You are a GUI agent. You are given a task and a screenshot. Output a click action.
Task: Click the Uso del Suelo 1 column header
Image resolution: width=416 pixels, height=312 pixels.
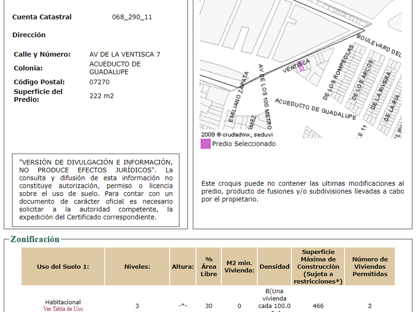[x=63, y=266]
